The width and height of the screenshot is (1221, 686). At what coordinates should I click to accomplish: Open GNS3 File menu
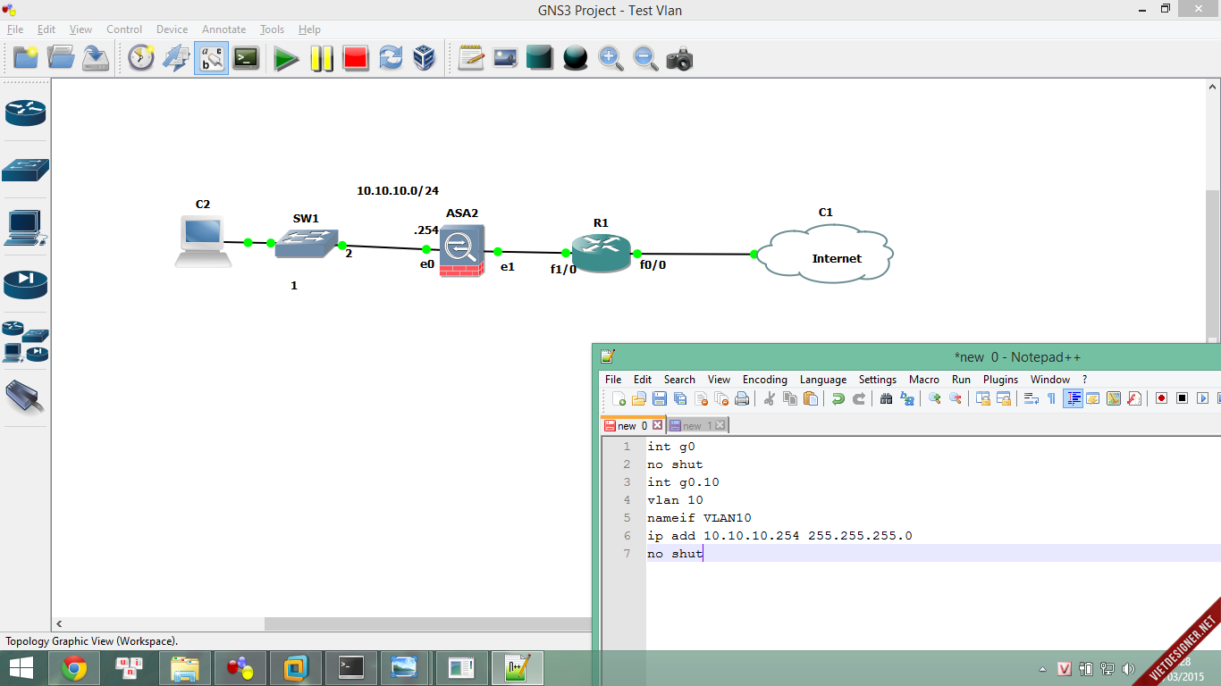tap(15, 29)
